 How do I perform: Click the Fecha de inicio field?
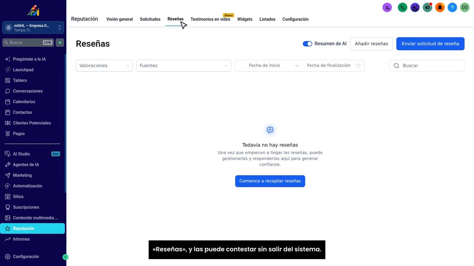tap(264, 65)
